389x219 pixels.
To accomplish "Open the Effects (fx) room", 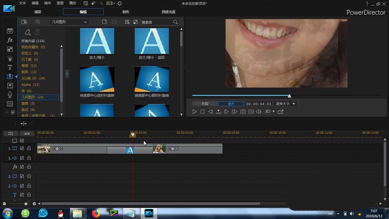I will 10,40.
